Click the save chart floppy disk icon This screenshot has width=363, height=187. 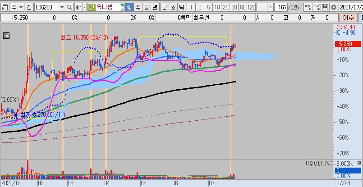coord(325,8)
